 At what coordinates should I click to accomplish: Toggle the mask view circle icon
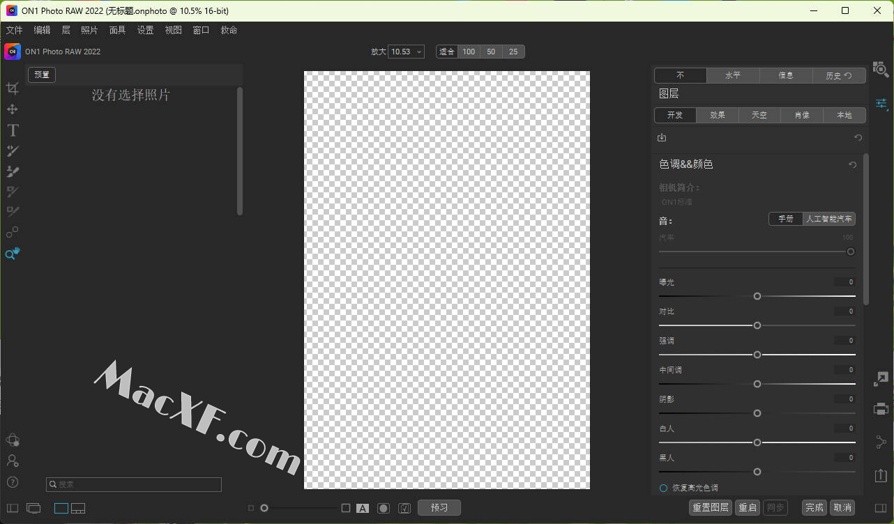pyautogui.click(x=383, y=508)
